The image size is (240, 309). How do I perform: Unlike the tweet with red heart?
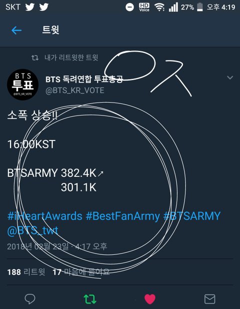[x=150, y=299]
